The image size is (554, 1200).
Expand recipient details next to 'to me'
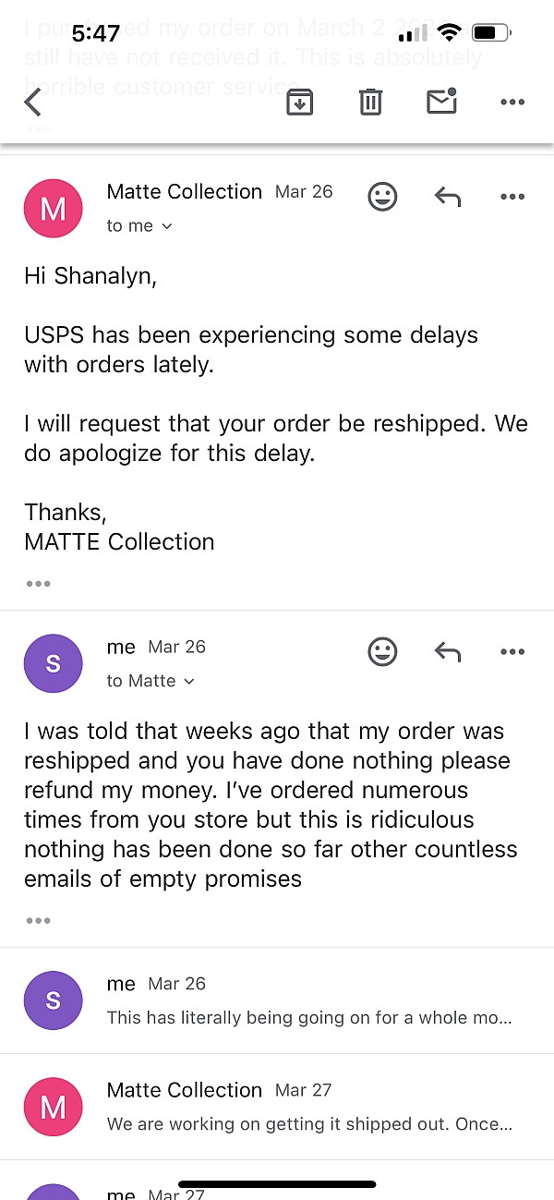tap(167, 226)
